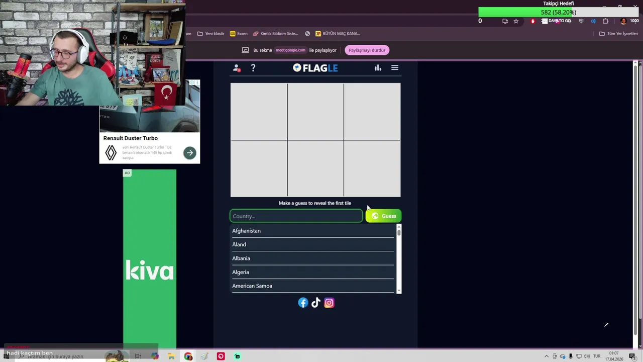The width and height of the screenshot is (643, 362).
Task: Switch to Chrome on the taskbar
Action: coord(188,356)
